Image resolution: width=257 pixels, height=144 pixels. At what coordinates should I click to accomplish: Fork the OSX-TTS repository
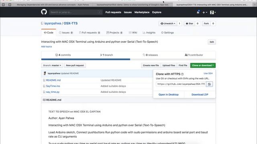click(206, 24)
